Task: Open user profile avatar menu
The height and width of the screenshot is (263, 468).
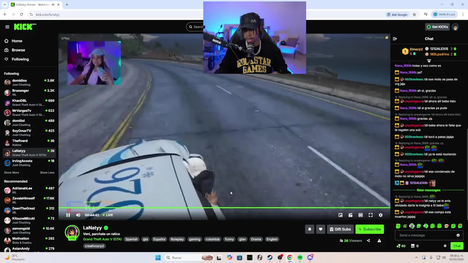Action: (455, 27)
